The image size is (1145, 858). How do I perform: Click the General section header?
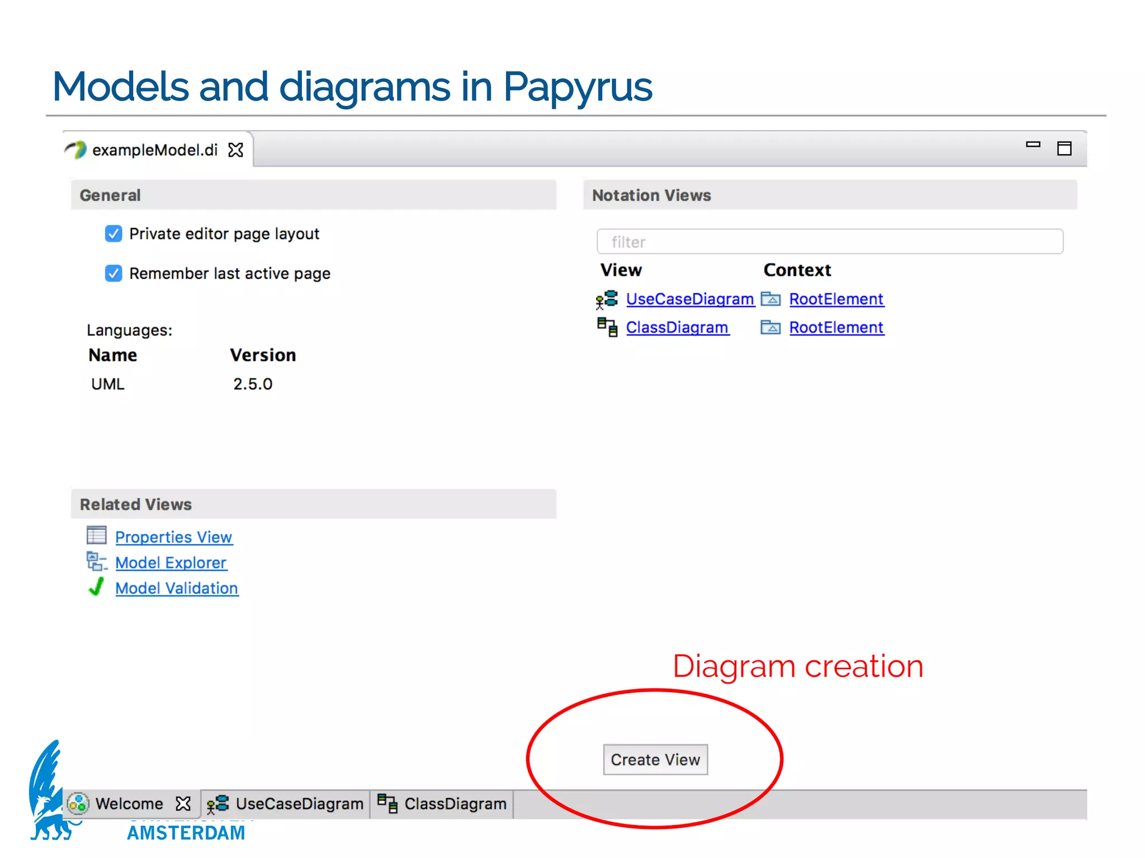click(x=313, y=195)
